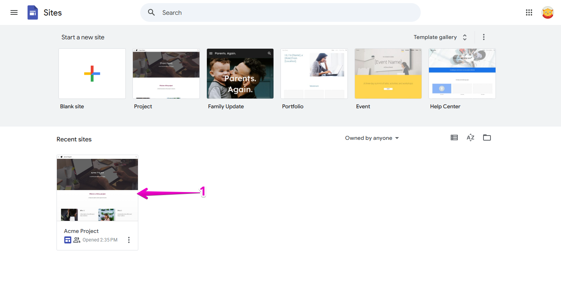Pick the Portfolio template
Screen dimensions: 561x282
click(314, 74)
